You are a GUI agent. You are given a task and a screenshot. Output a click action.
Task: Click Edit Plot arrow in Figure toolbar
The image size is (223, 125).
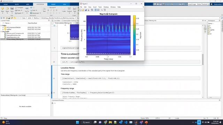(x=102, y=10)
